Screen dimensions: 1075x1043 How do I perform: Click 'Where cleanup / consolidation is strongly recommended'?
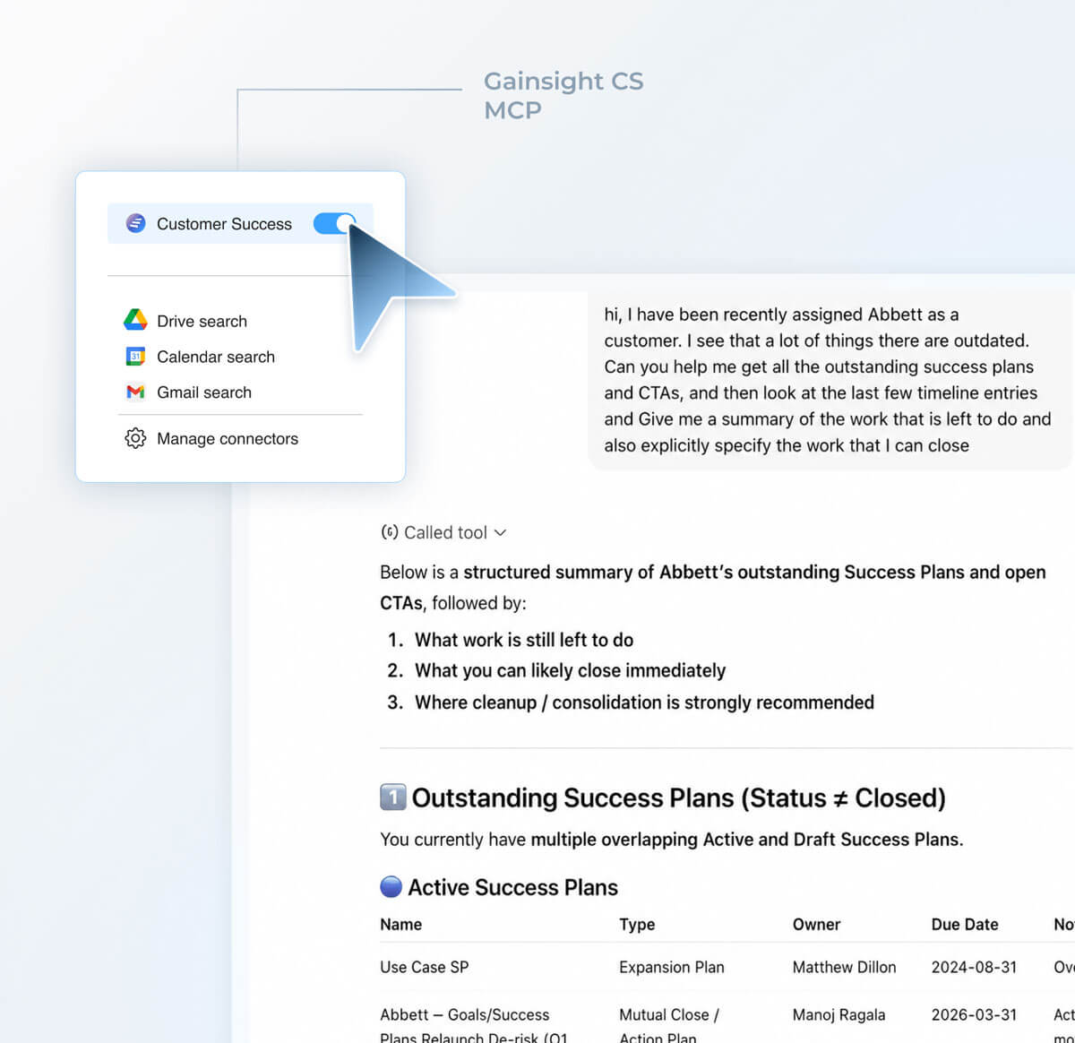[644, 703]
